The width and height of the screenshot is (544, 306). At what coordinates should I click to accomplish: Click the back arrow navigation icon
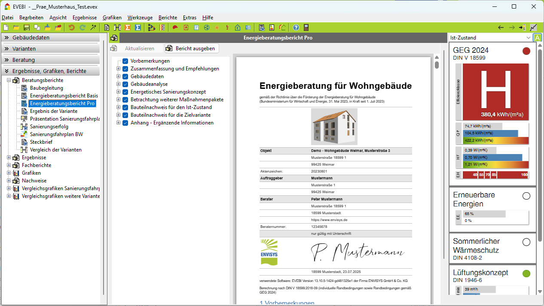point(501,27)
